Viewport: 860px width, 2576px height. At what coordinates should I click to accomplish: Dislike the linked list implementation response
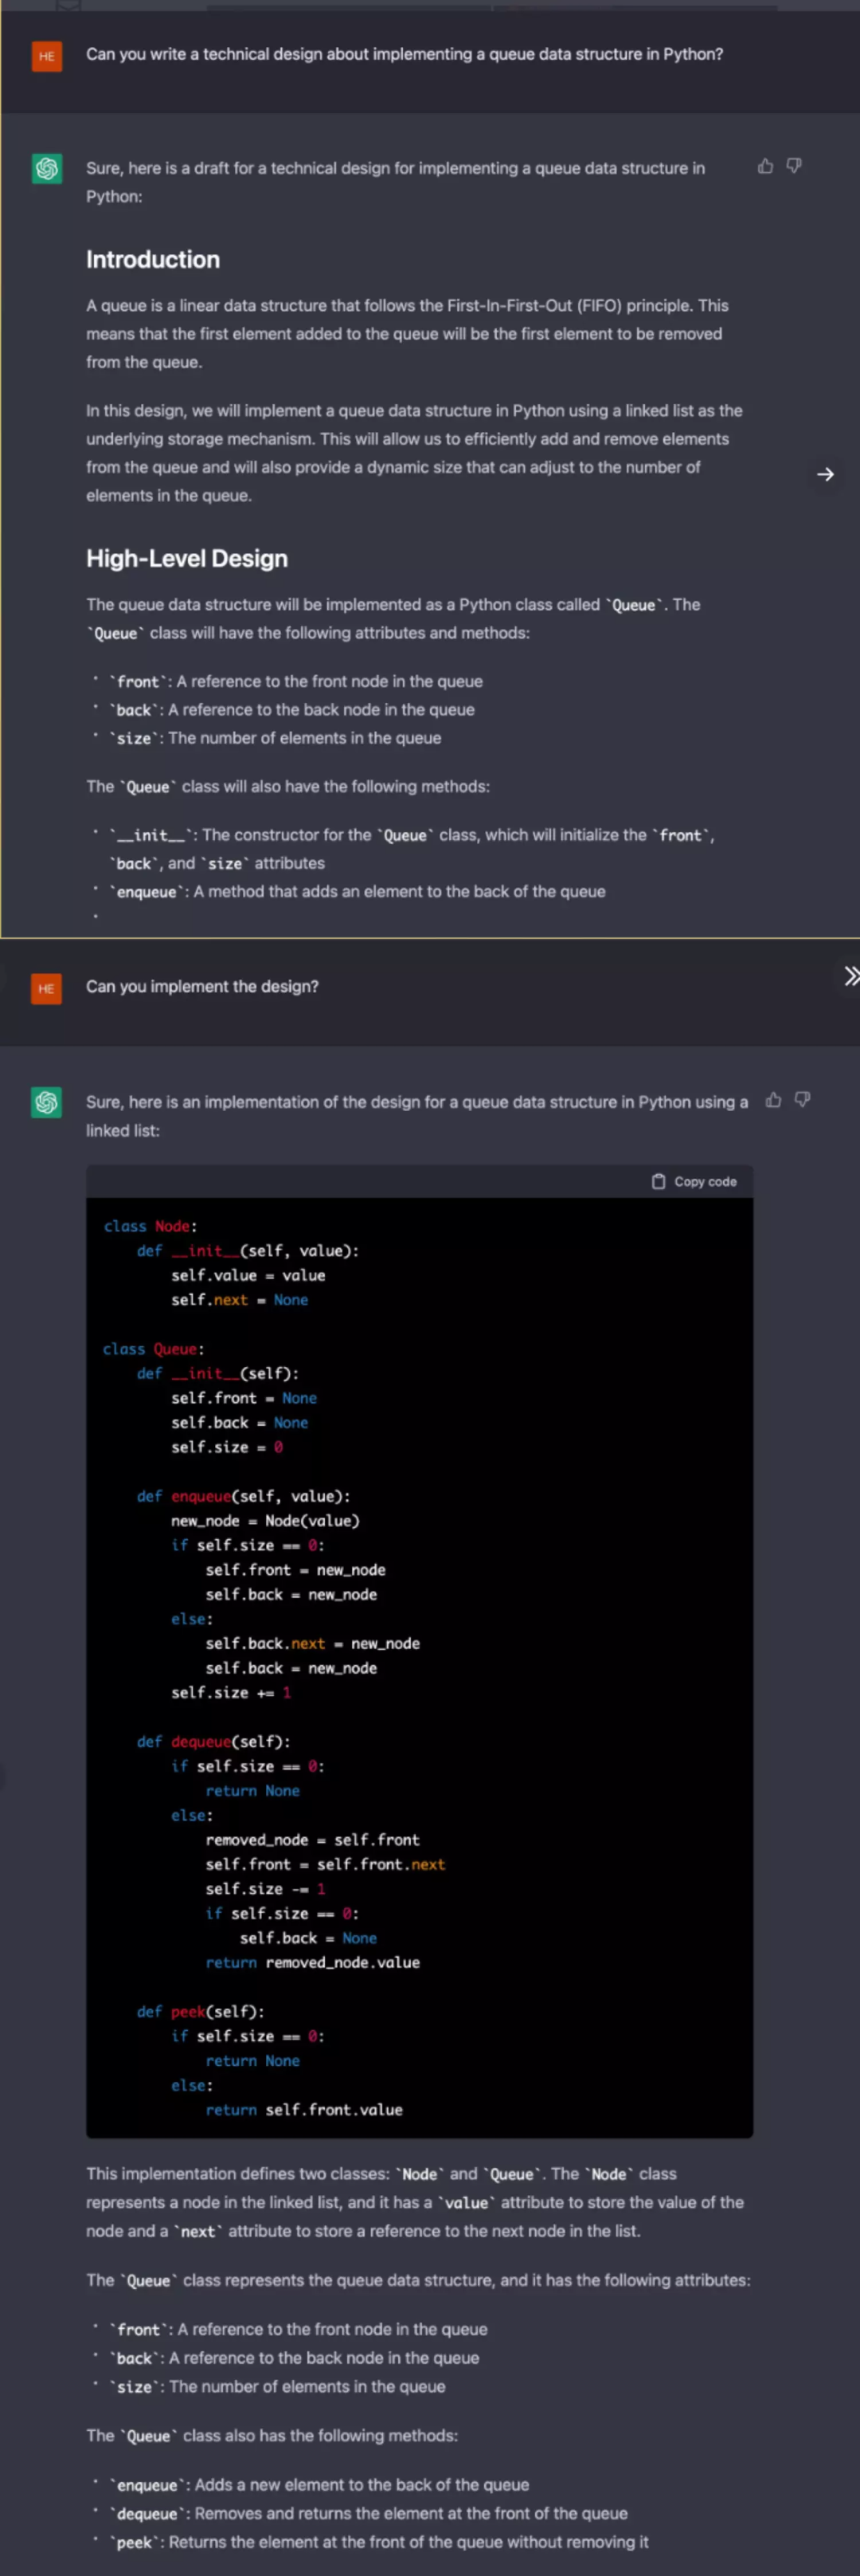[802, 1100]
